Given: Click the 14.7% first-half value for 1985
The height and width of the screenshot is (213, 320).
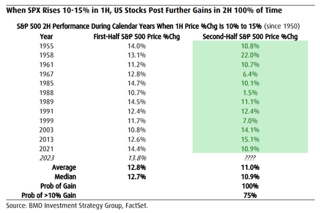Looking at the screenshot, I should pyautogui.click(x=136, y=83).
